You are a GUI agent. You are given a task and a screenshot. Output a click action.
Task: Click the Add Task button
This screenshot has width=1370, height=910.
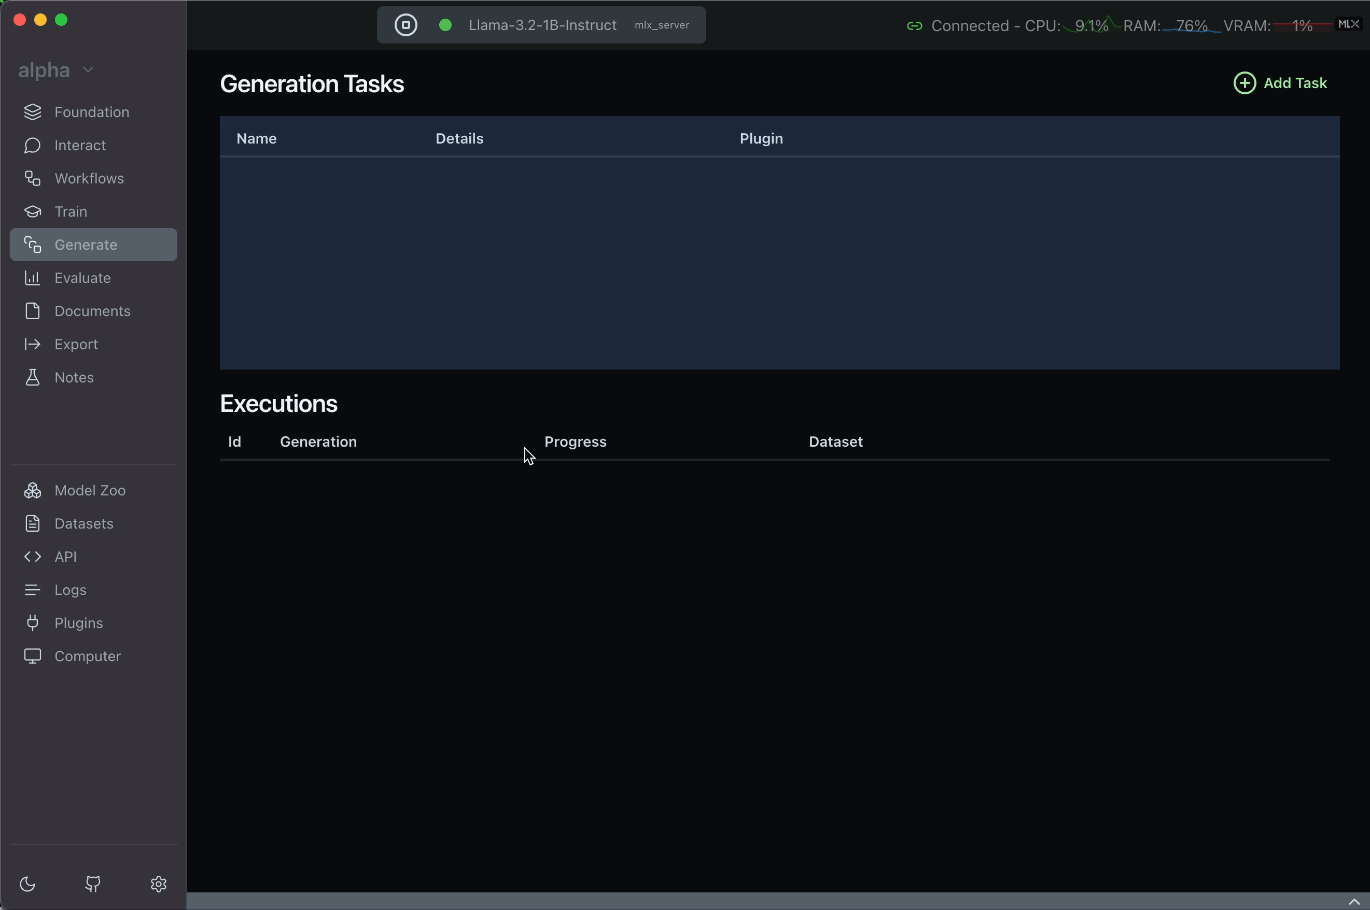coord(1294,83)
